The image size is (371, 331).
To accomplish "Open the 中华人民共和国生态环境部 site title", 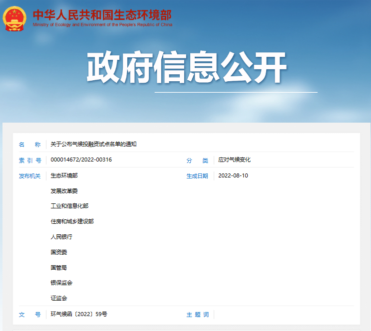I will (x=102, y=14).
